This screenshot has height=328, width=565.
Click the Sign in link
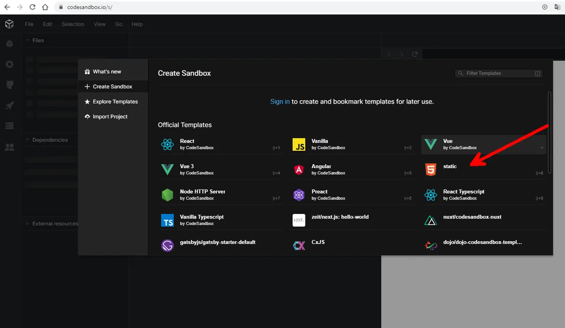coord(280,101)
